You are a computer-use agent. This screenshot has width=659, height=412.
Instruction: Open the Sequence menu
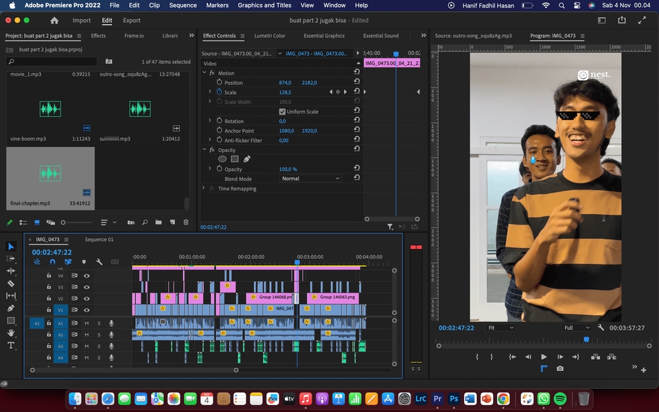(x=183, y=5)
